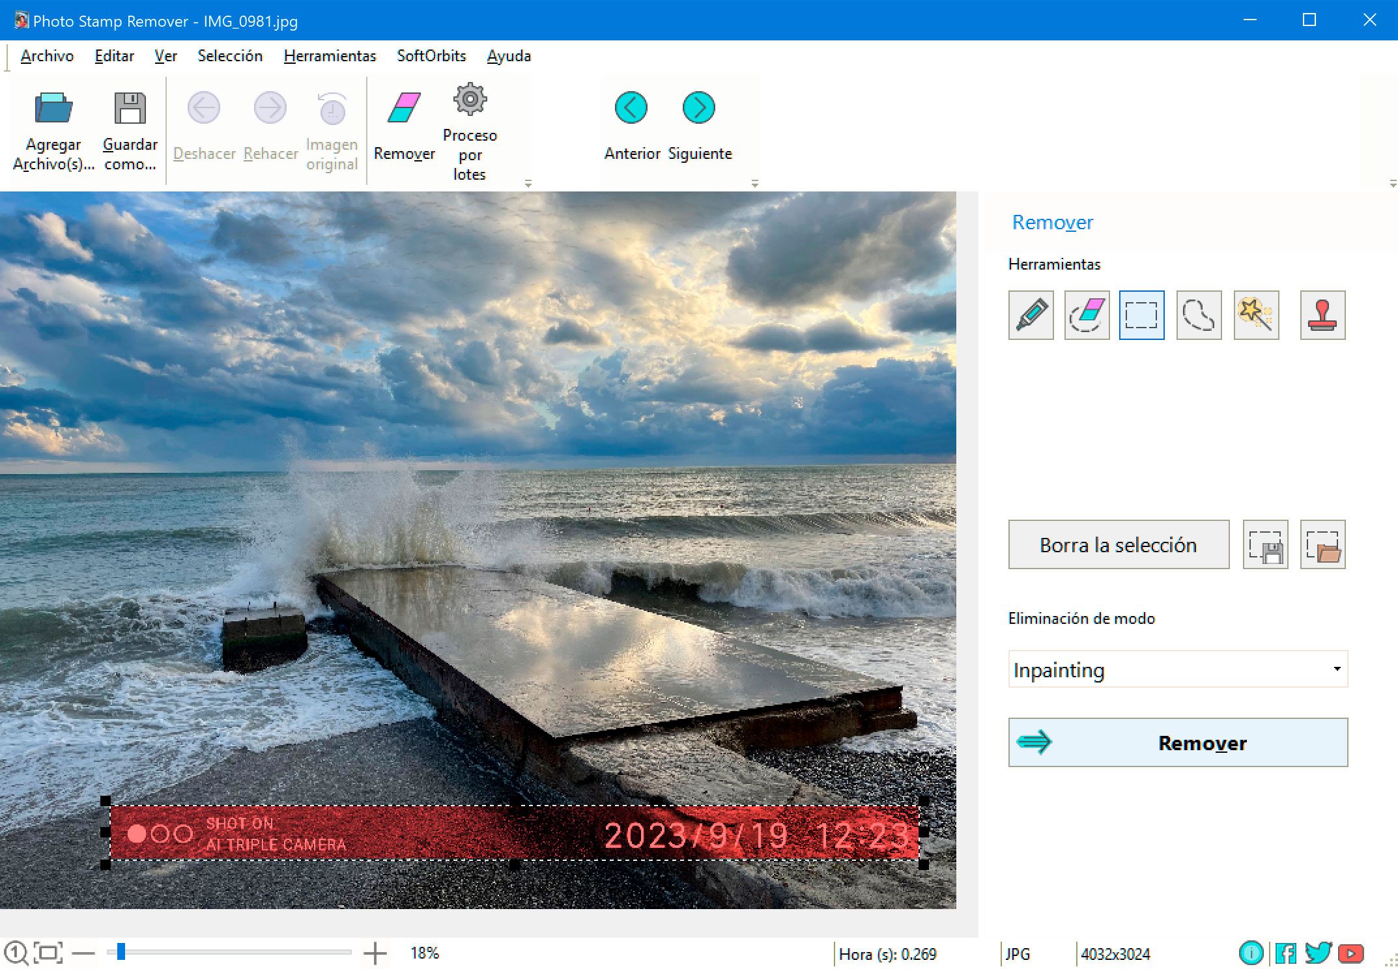
Task: Click Guardar como floppy disk icon
Action: pos(130,108)
